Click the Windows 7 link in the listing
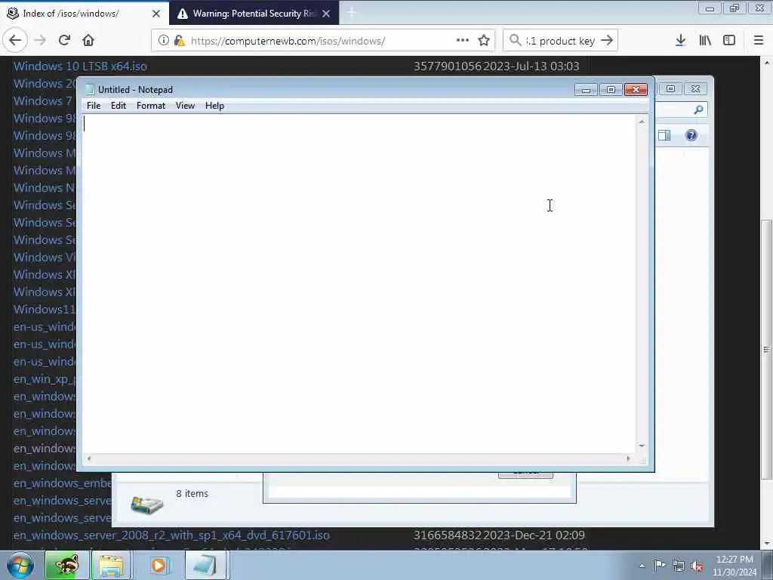This screenshot has width=773, height=580. 43,100
